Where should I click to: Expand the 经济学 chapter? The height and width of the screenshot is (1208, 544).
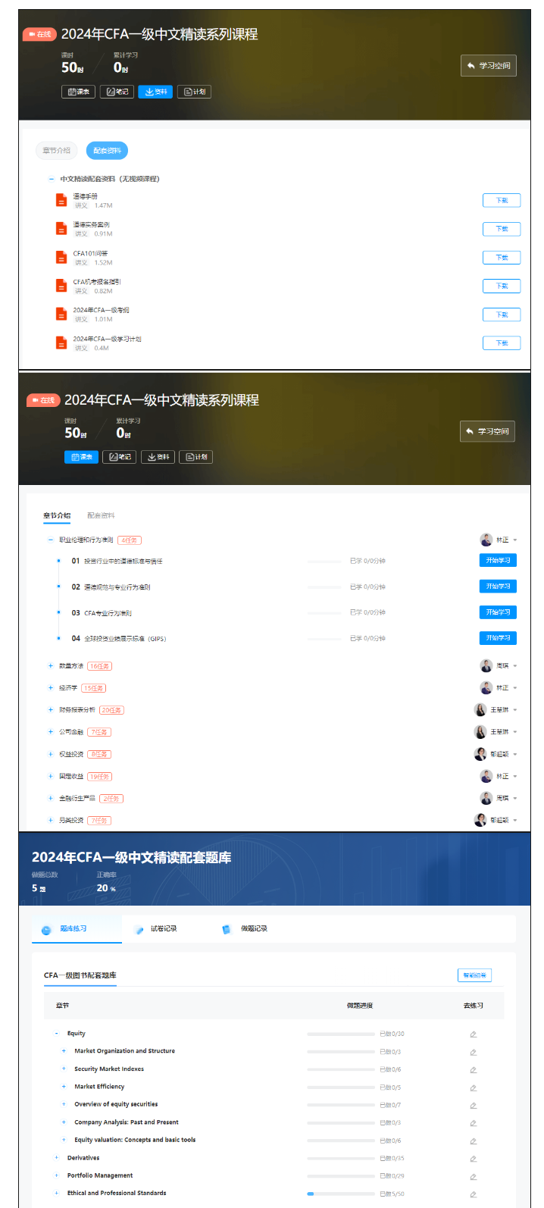[51, 688]
